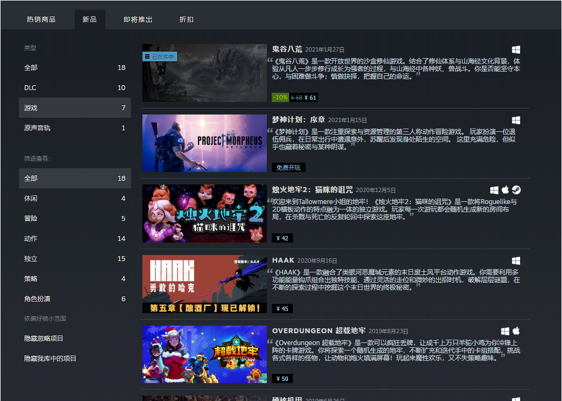Filter type by 全部 with count 18 under 类型

point(75,68)
